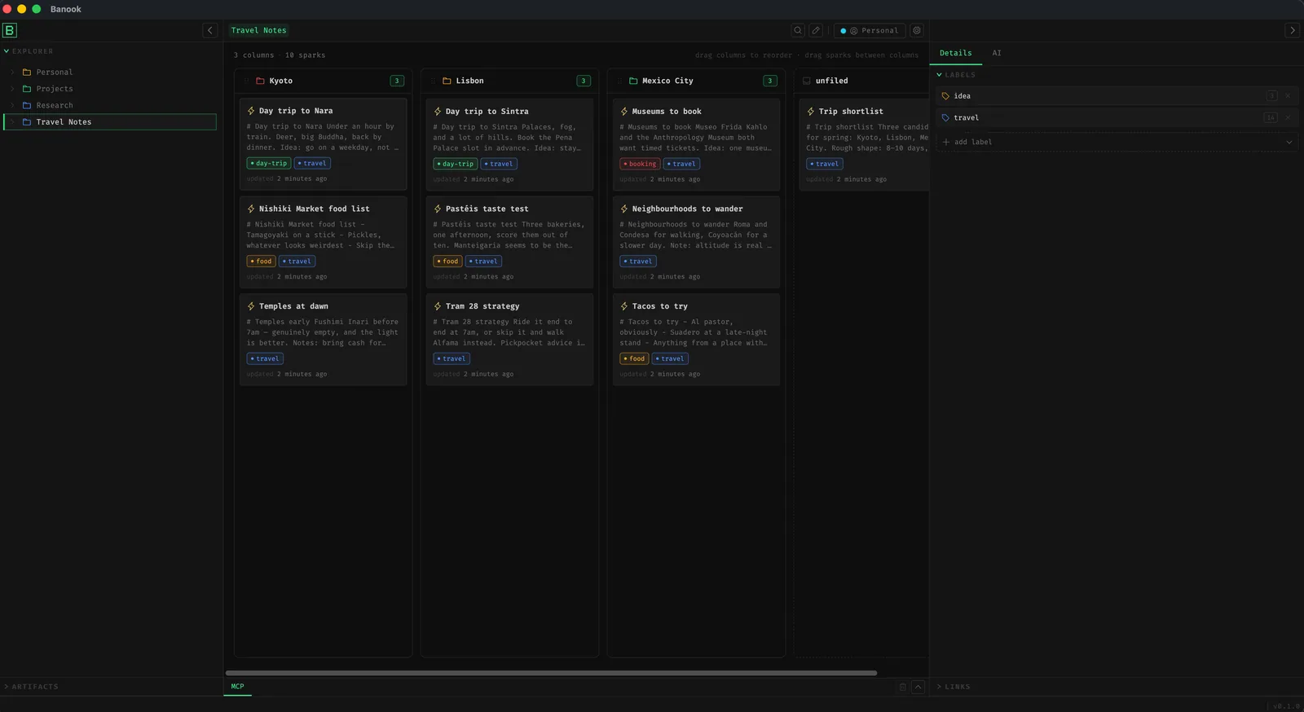Select Travel Notes in the explorer tree

tap(111, 122)
